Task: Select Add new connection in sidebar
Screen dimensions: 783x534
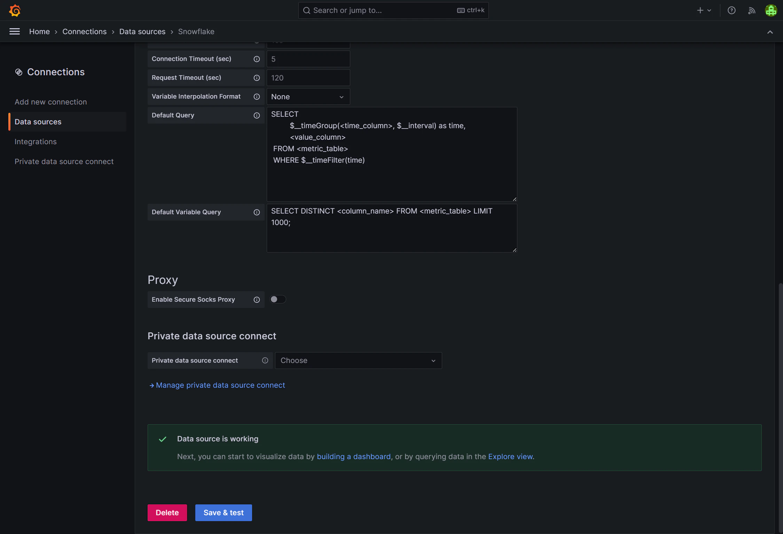Action: click(51, 102)
